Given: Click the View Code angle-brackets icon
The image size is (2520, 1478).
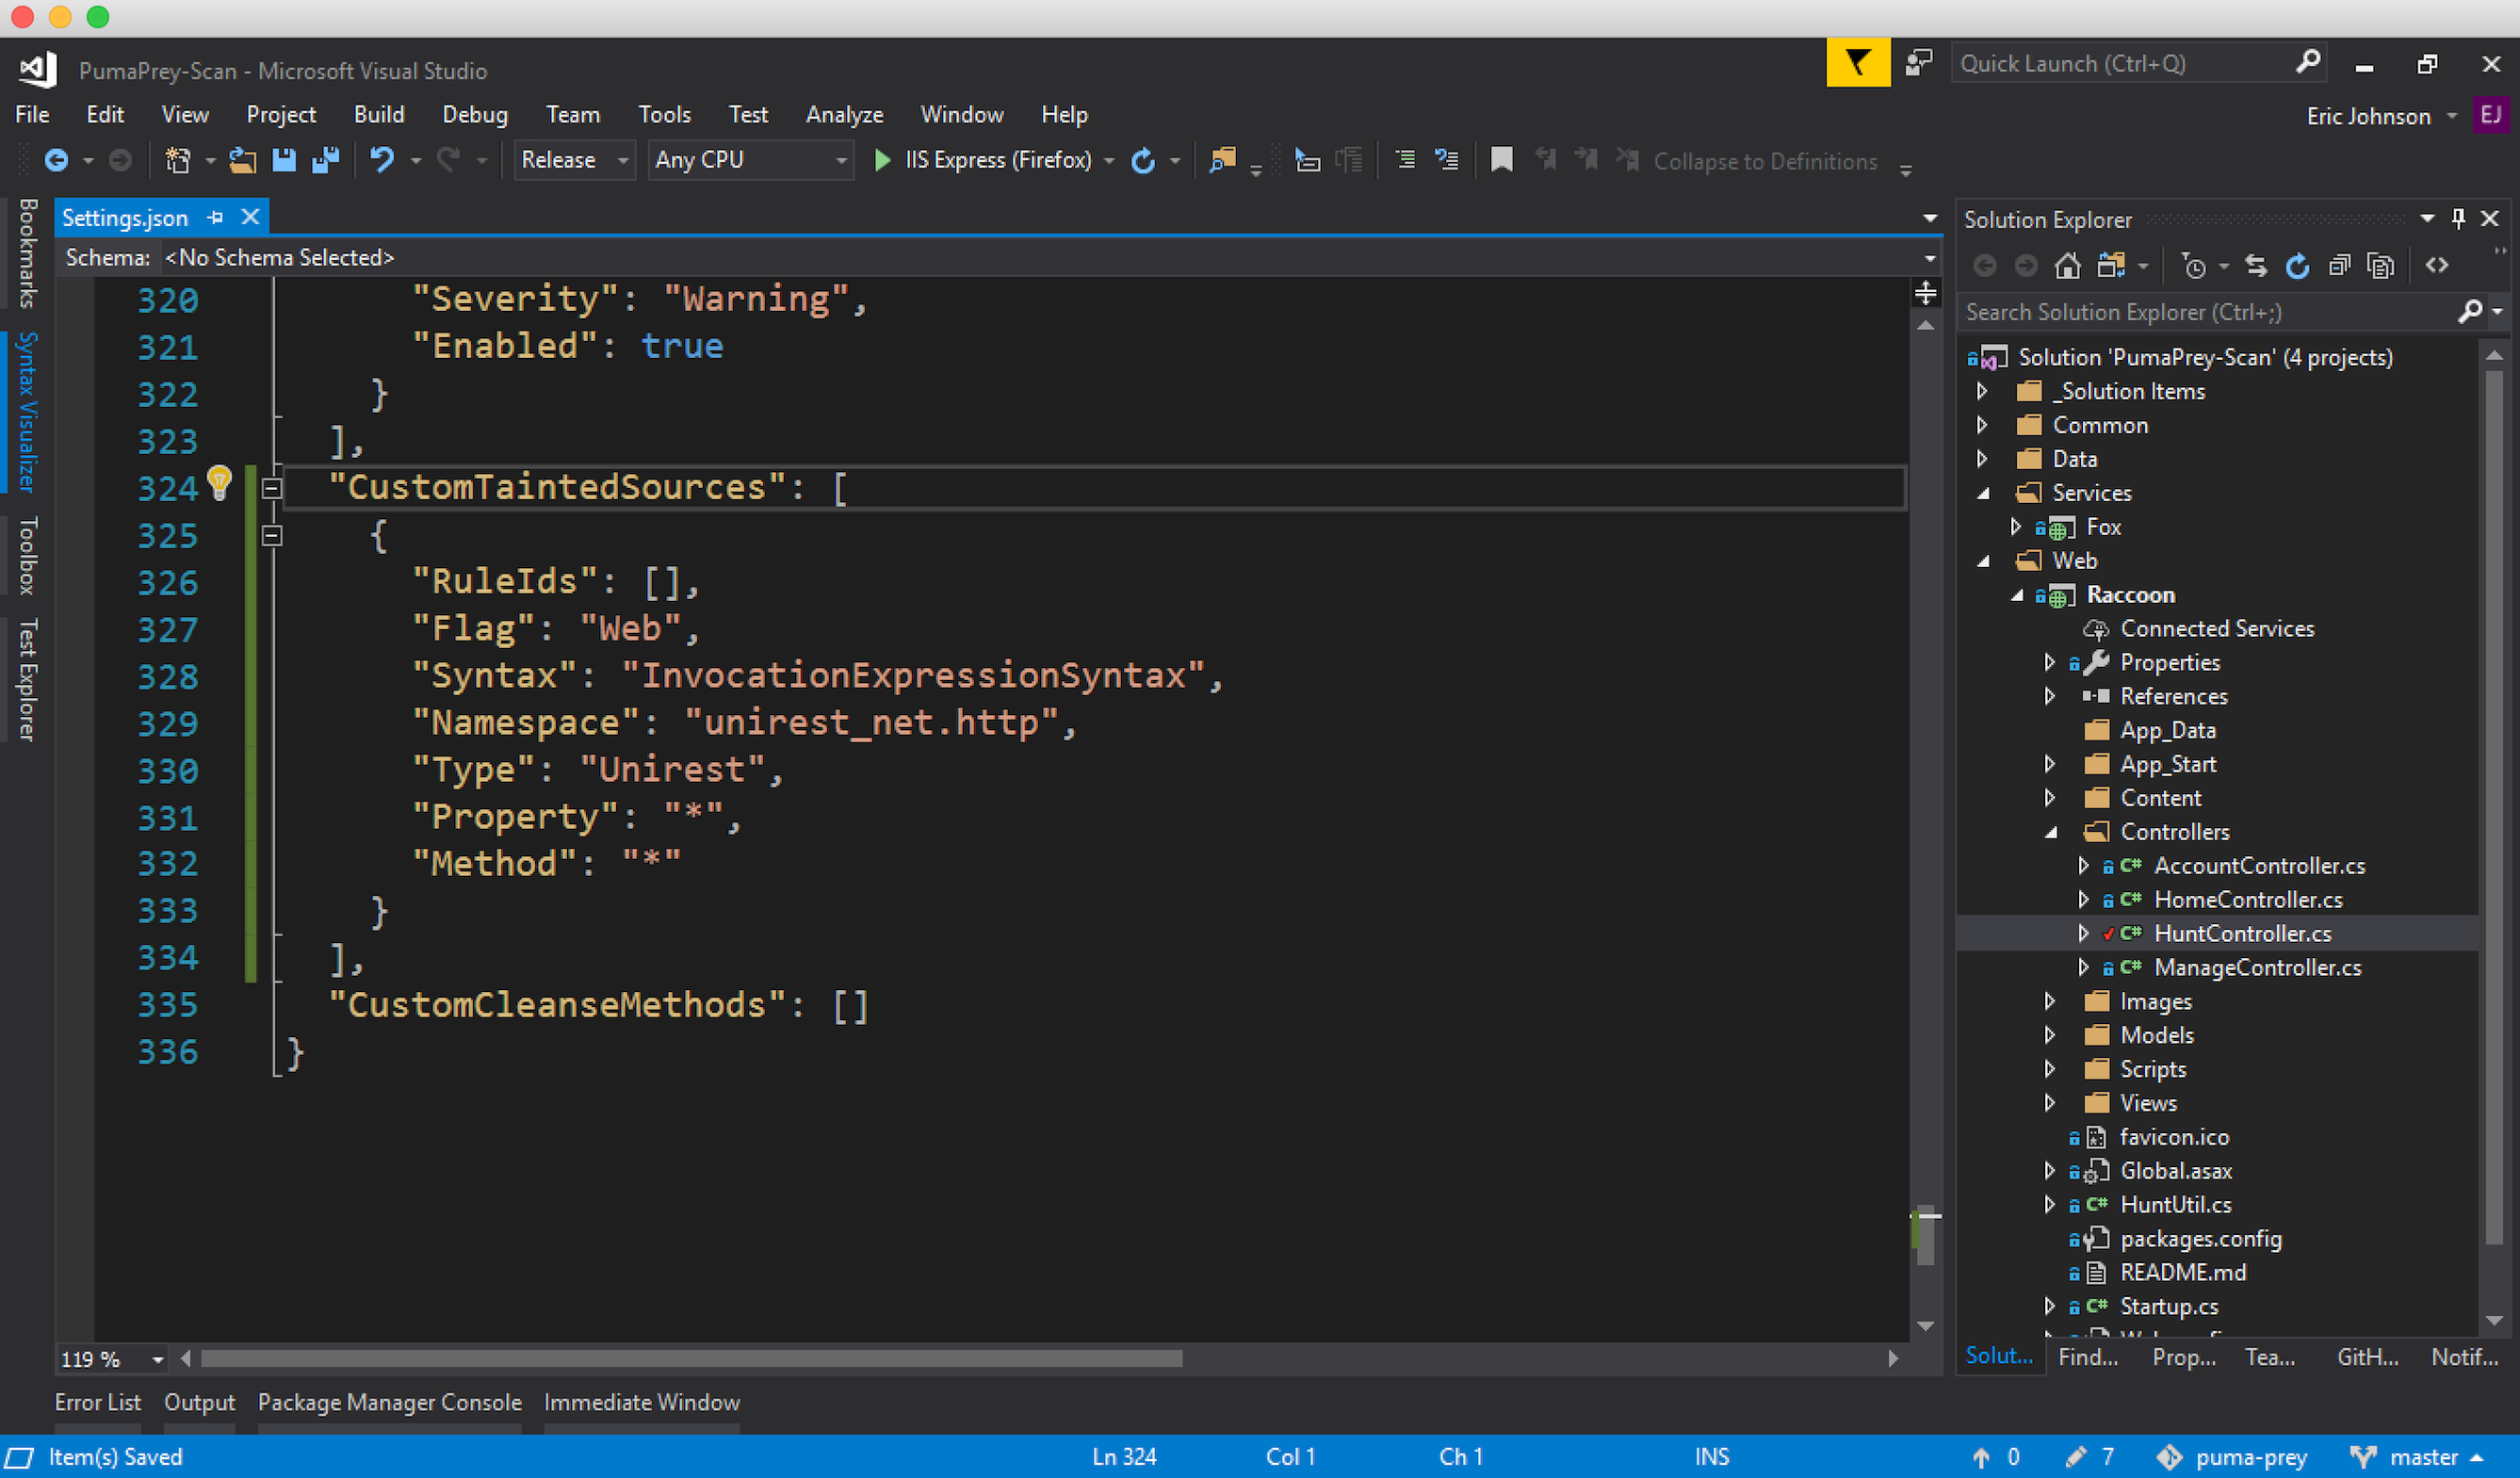Looking at the screenshot, I should click(2437, 265).
